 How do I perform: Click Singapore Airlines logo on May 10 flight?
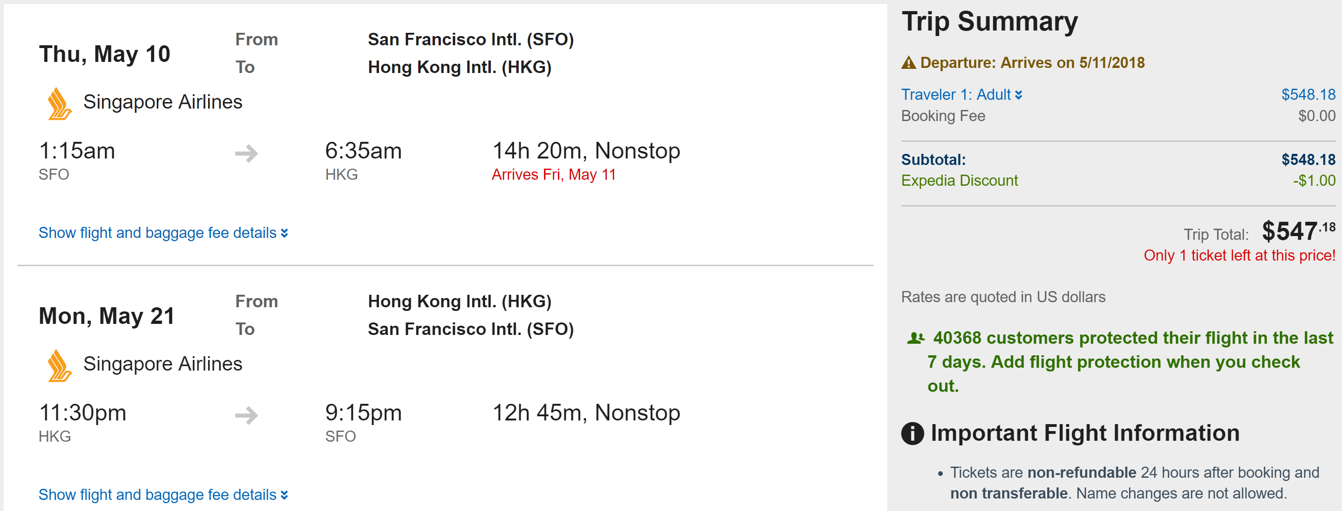pyautogui.click(x=59, y=103)
